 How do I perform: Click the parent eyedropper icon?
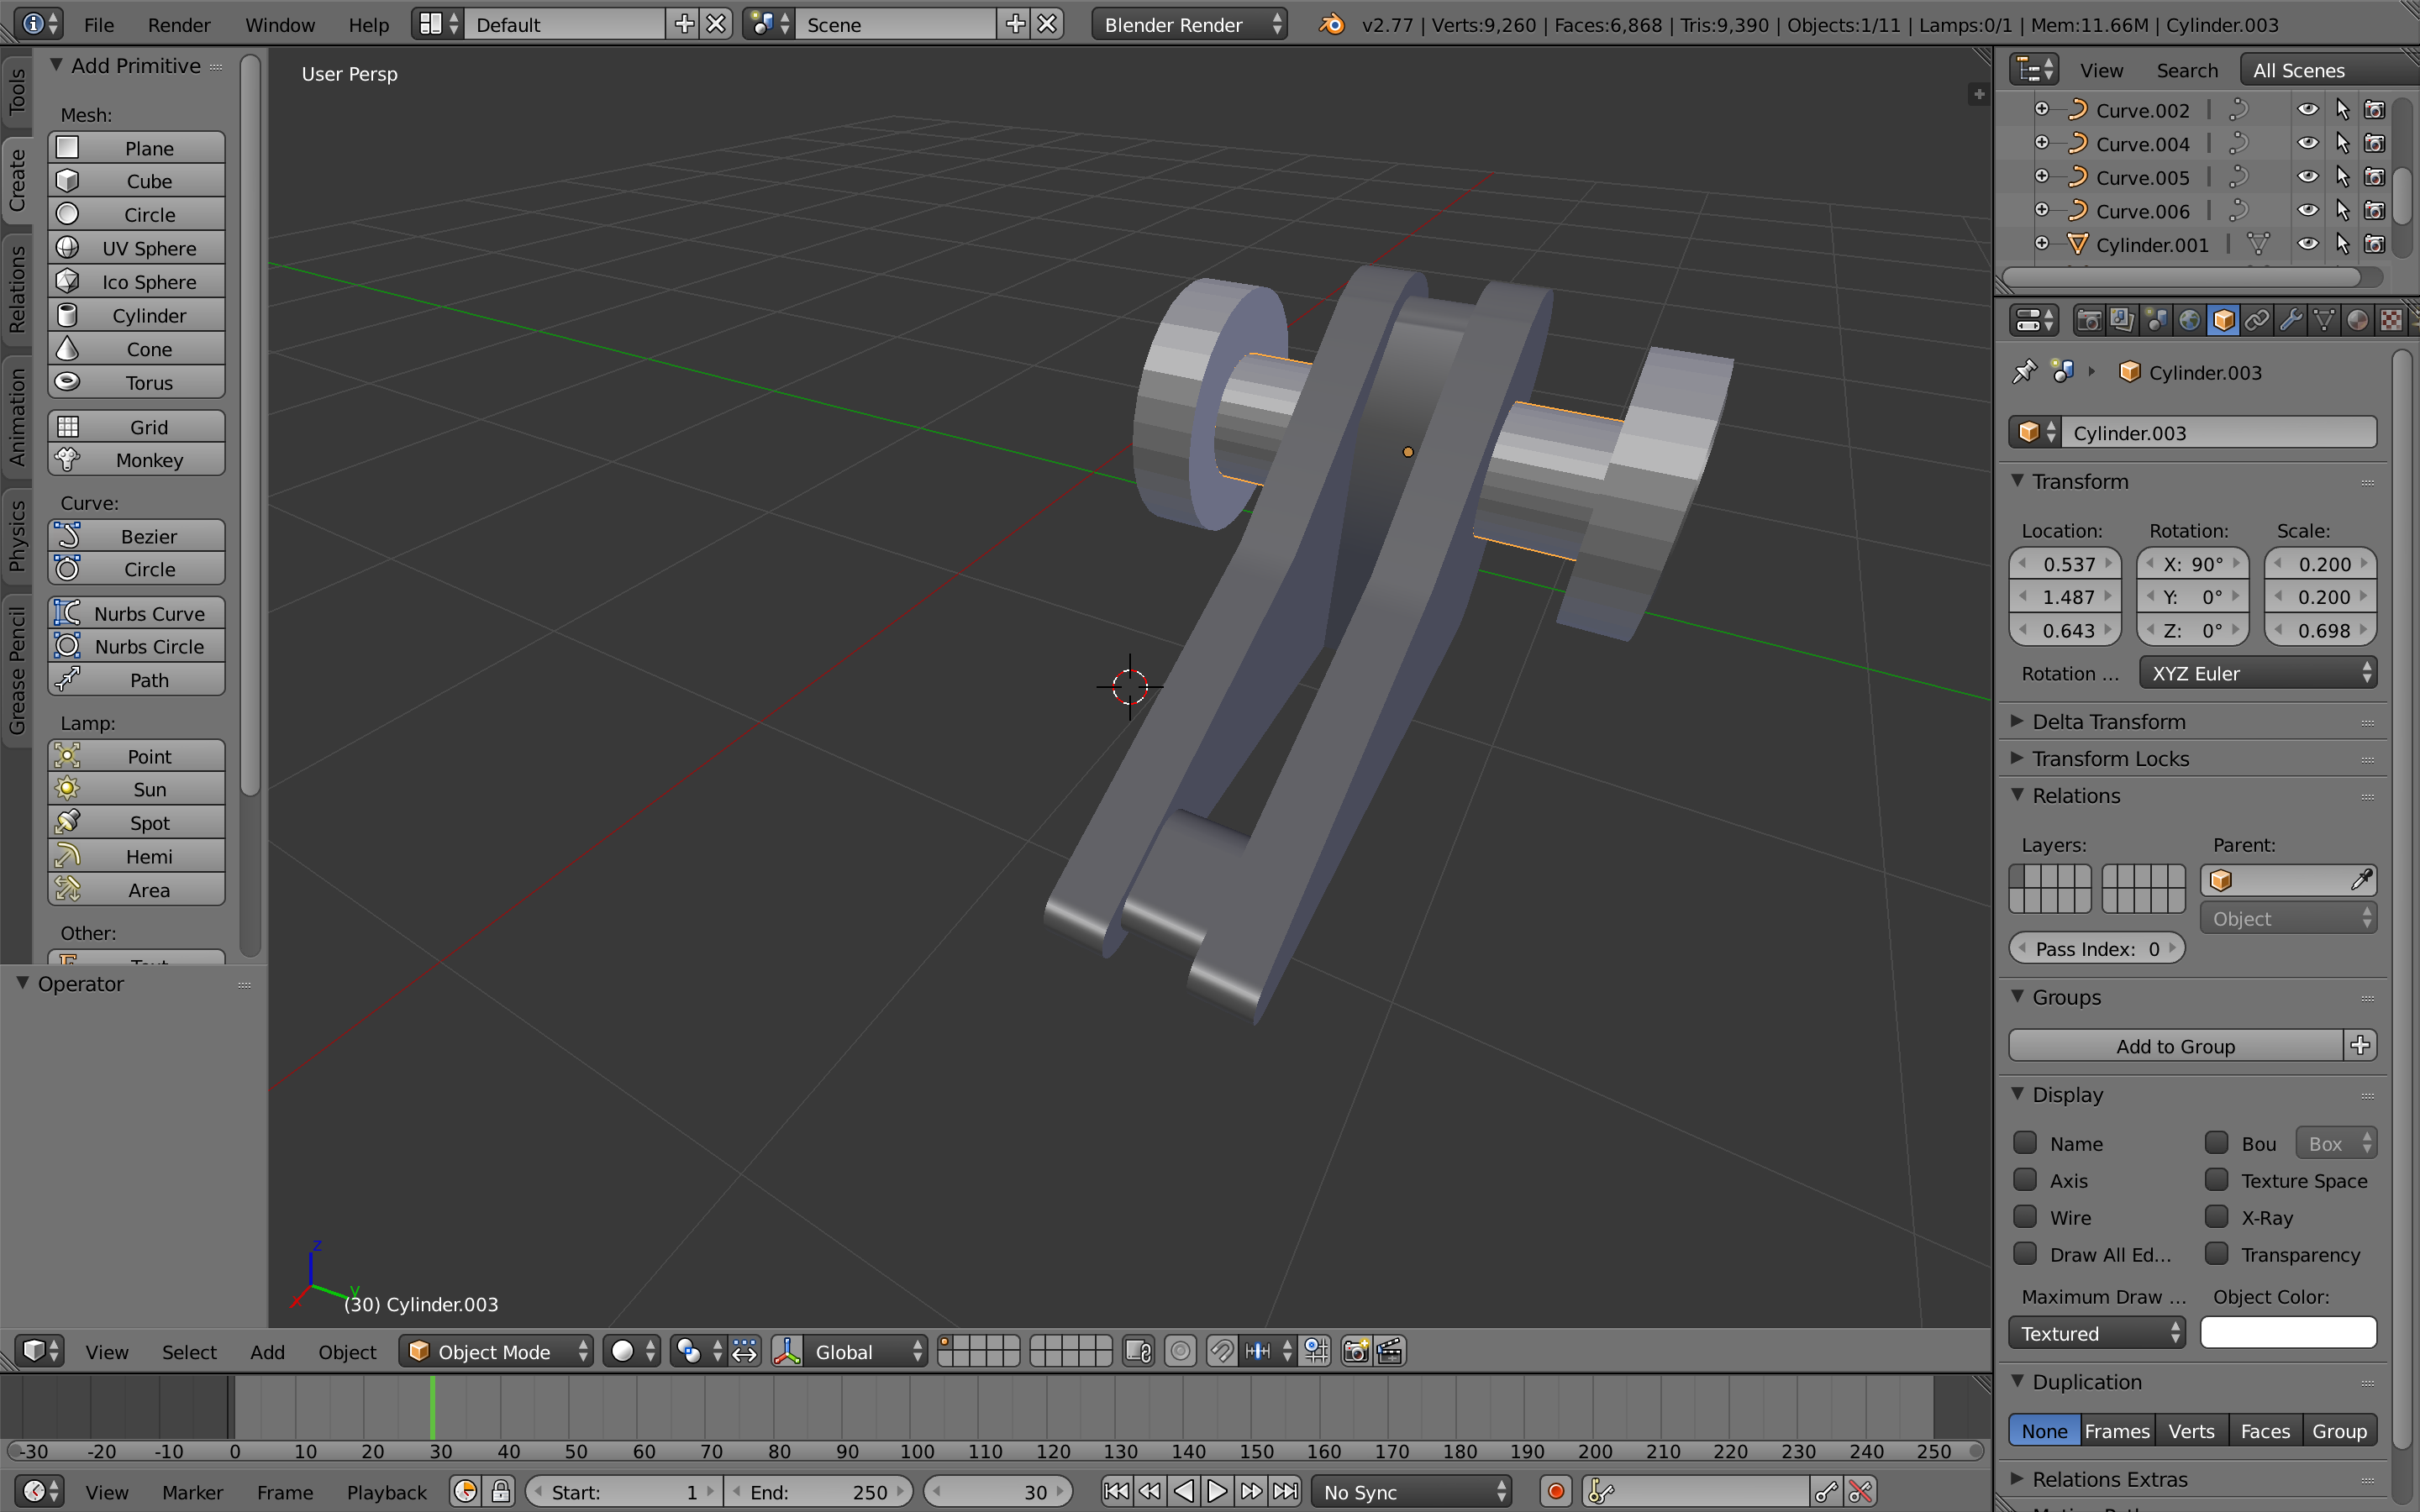tap(2360, 880)
